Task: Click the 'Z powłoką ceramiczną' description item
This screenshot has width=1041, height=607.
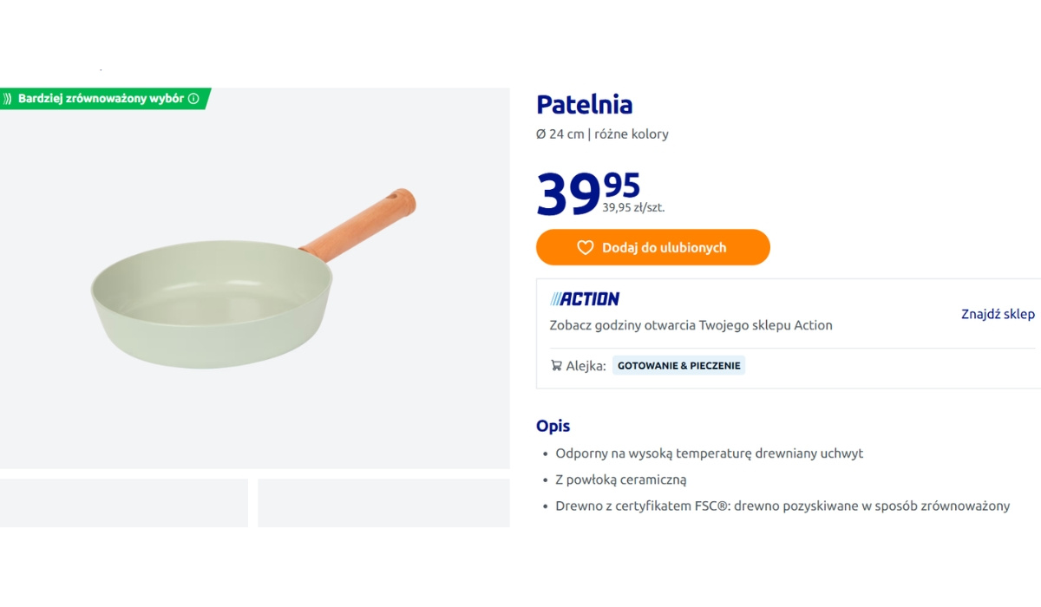Action: click(621, 480)
